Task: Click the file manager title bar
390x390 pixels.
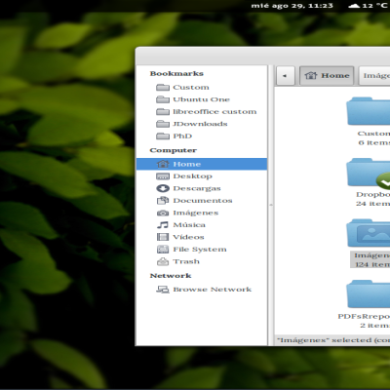Action: (x=262, y=56)
